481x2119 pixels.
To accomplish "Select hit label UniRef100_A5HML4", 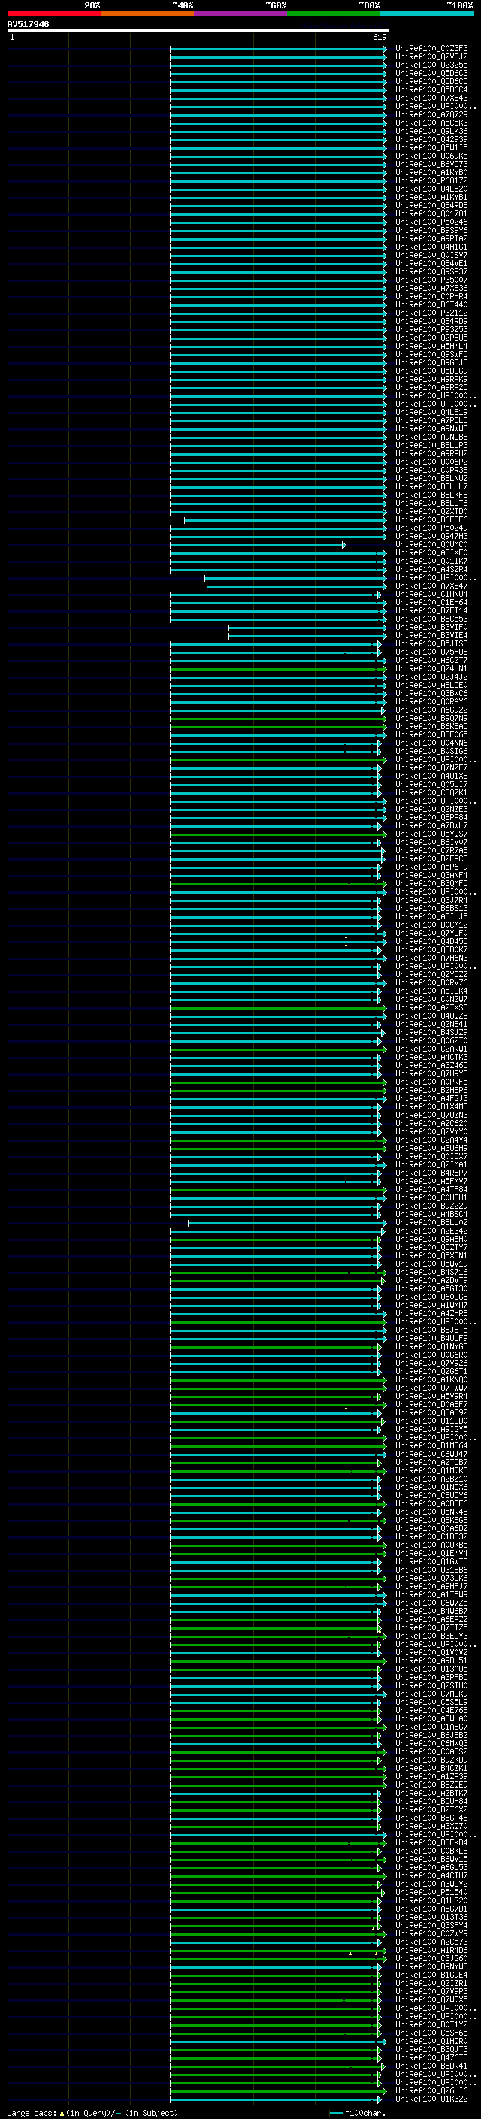I will (431, 347).
